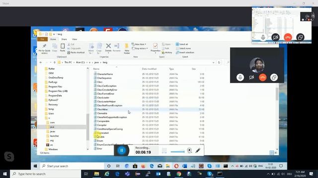Pause the screen recording
Screen dimensions: 318x178
(122, 150)
